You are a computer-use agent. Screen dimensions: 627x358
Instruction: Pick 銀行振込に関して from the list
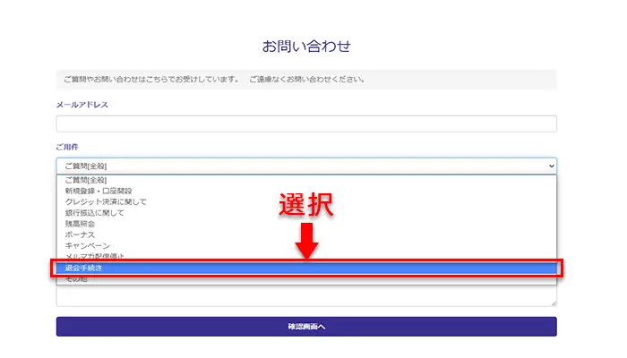tap(95, 213)
